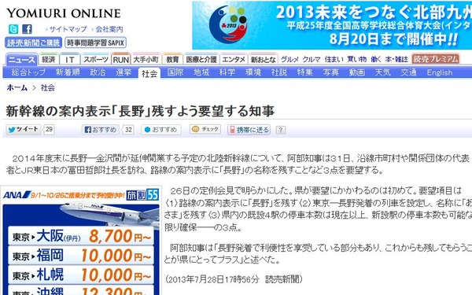
Task: Go to 動画 in news submenu
Action: click(356, 72)
